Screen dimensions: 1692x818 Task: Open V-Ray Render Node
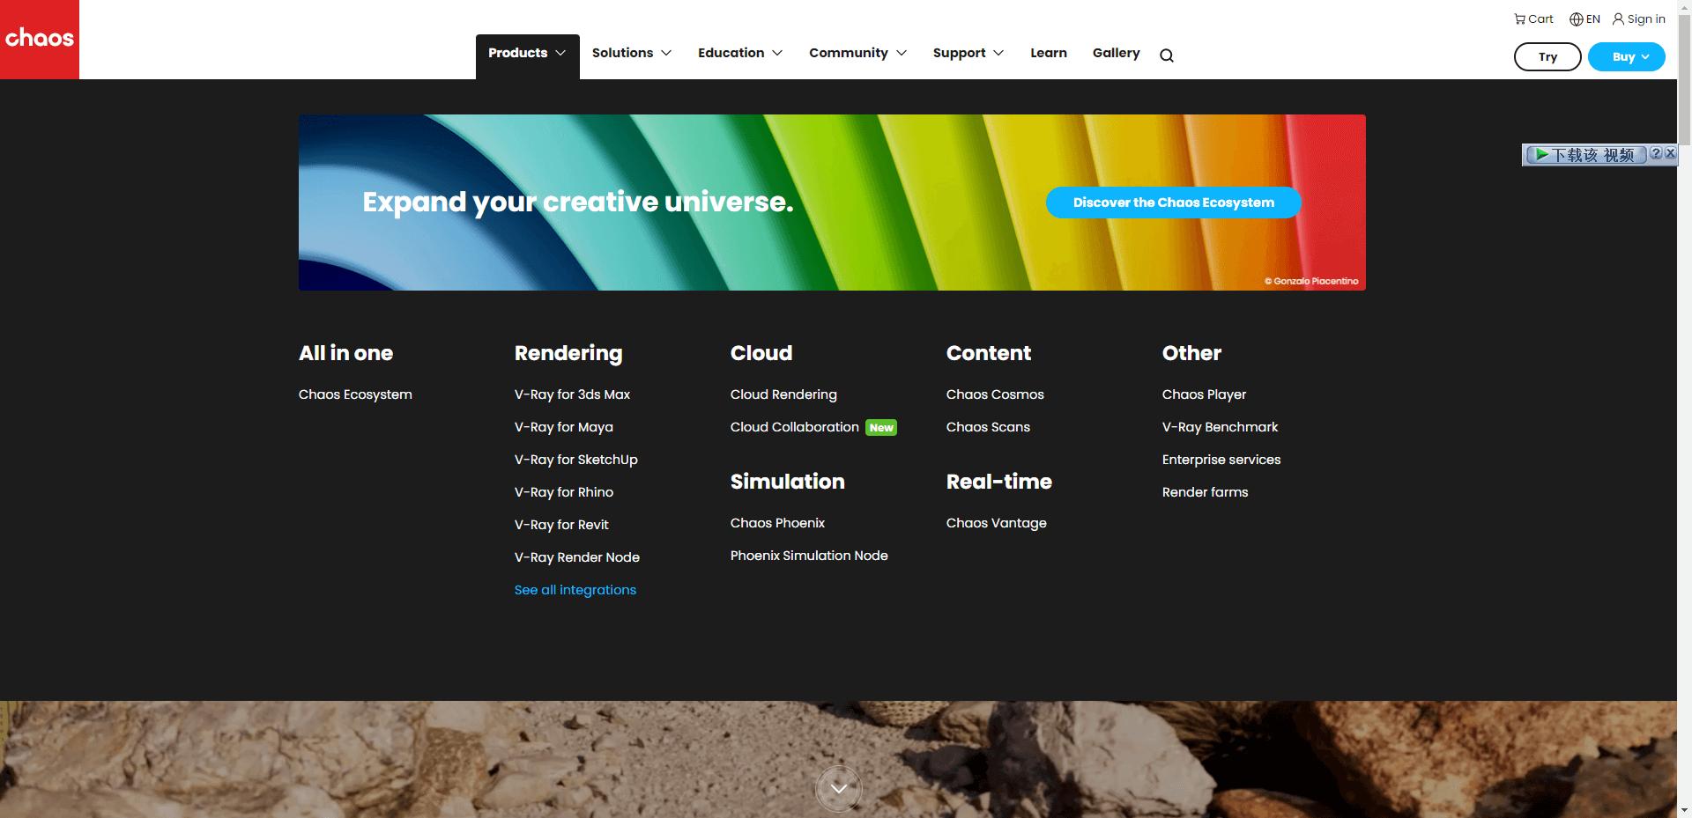pos(577,557)
